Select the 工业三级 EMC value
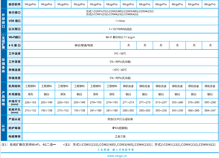The image size is (219, 158). (120, 136)
